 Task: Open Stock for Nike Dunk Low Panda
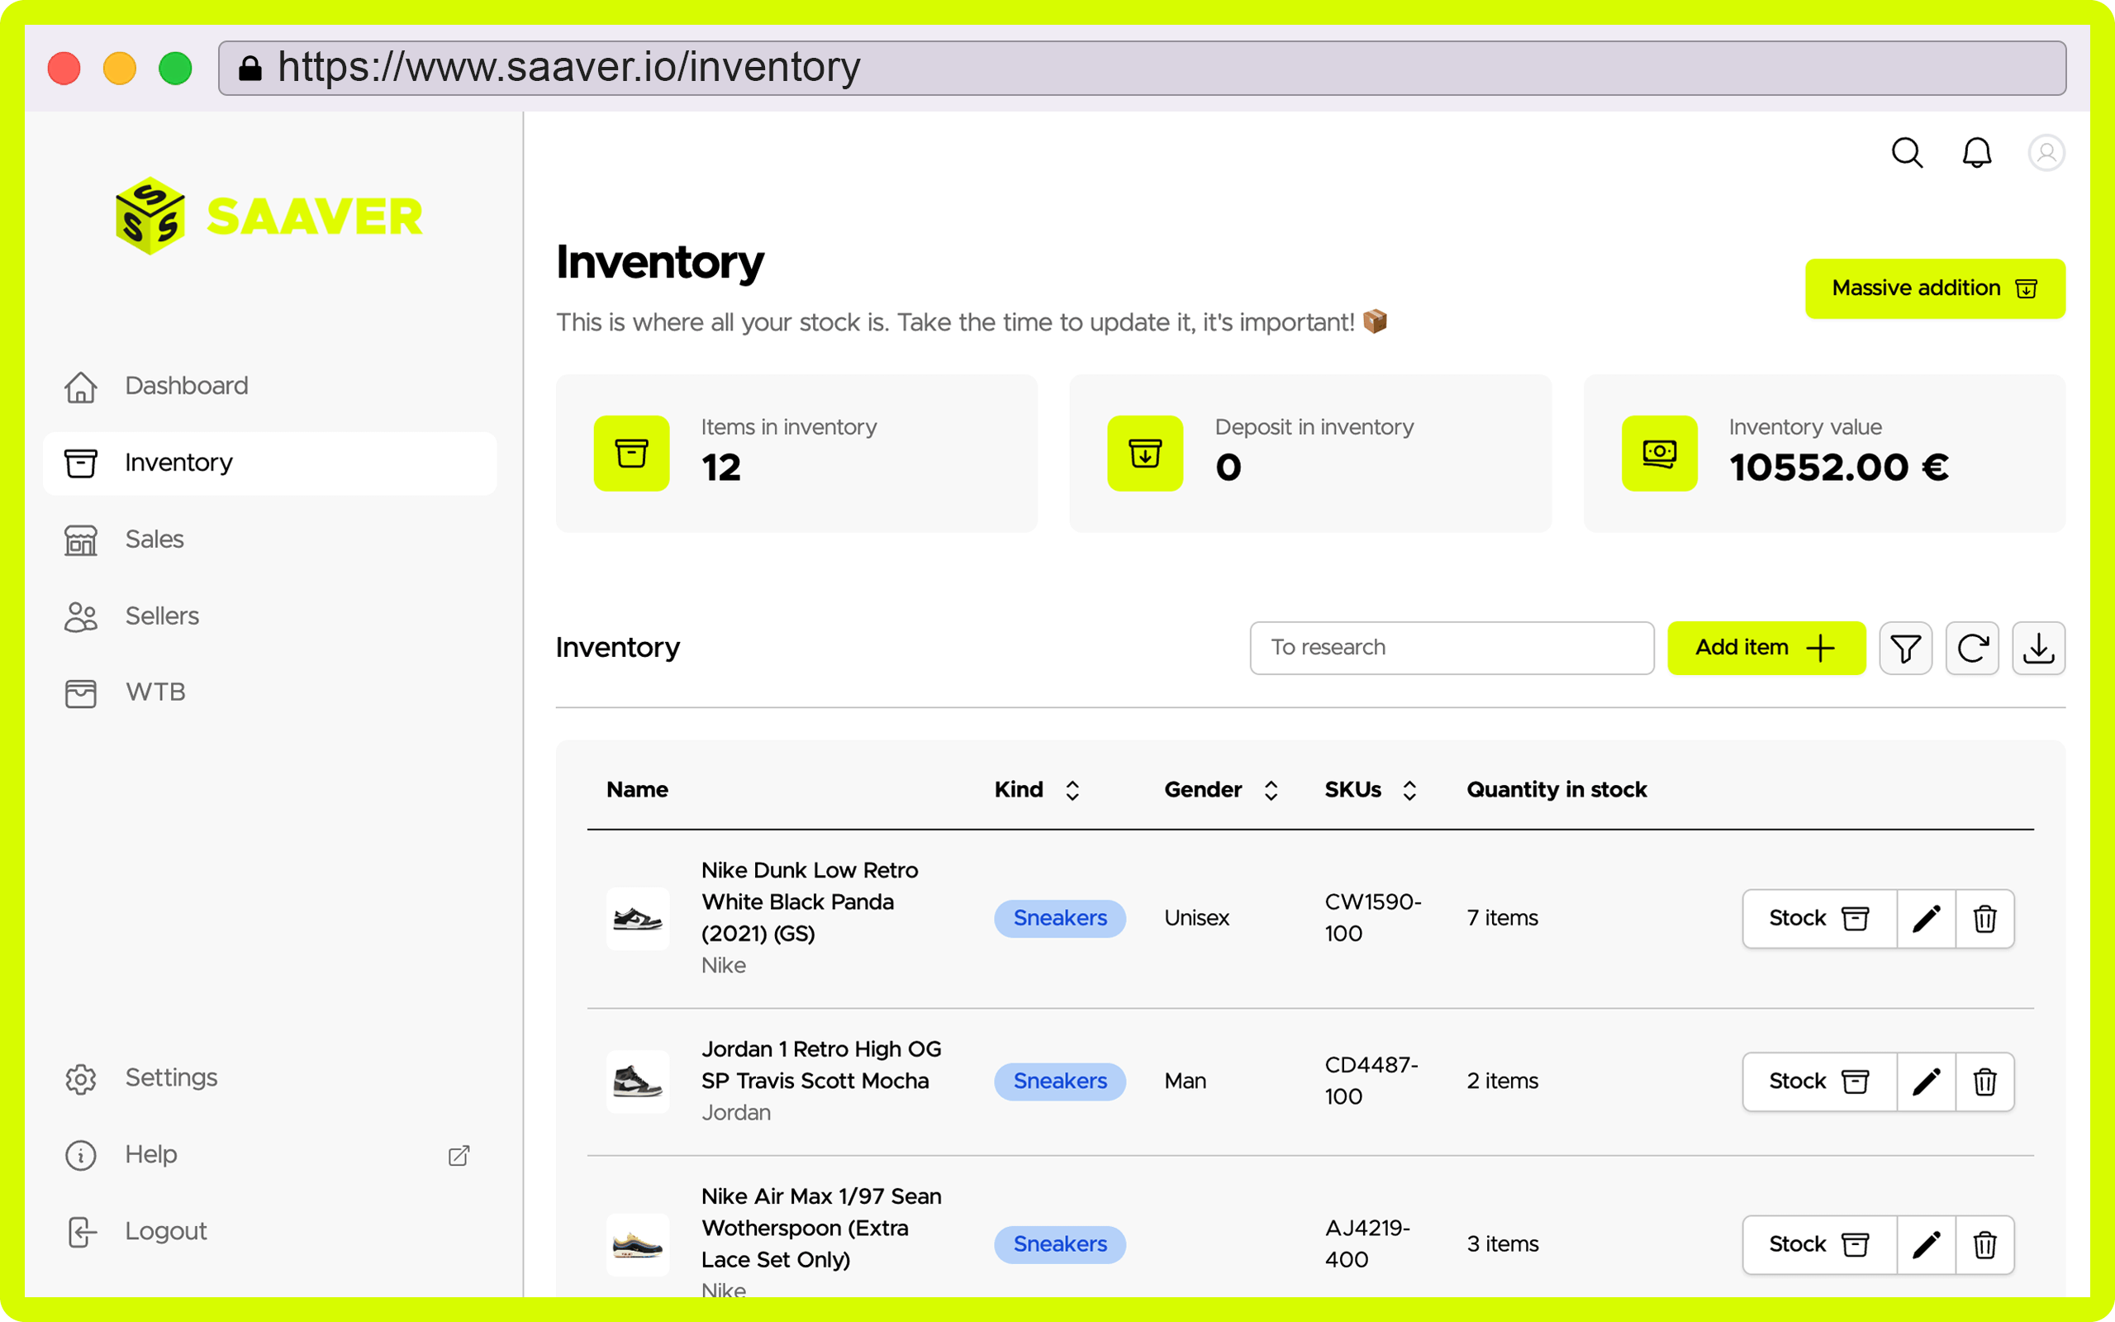(1819, 918)
